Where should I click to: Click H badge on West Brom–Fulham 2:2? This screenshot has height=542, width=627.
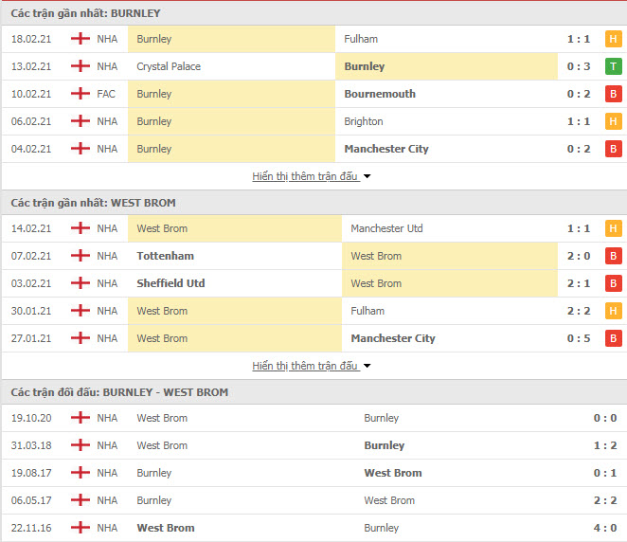(614, 311)
